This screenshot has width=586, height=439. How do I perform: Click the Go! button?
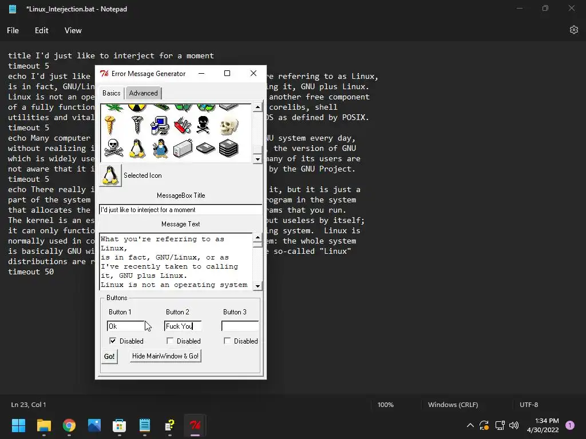(x=109, y=357)
